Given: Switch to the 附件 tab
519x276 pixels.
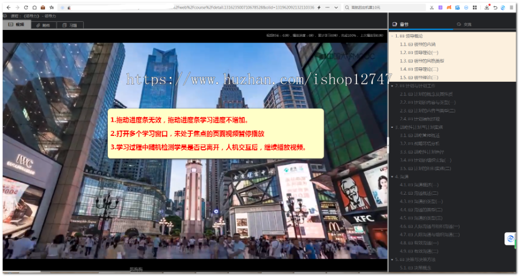Looking at the screenshot, I should pyautogui.click(x=44, y=25).
